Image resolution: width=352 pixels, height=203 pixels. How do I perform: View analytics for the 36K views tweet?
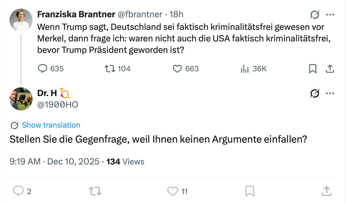pyautogui.click(x=245, y=69)
